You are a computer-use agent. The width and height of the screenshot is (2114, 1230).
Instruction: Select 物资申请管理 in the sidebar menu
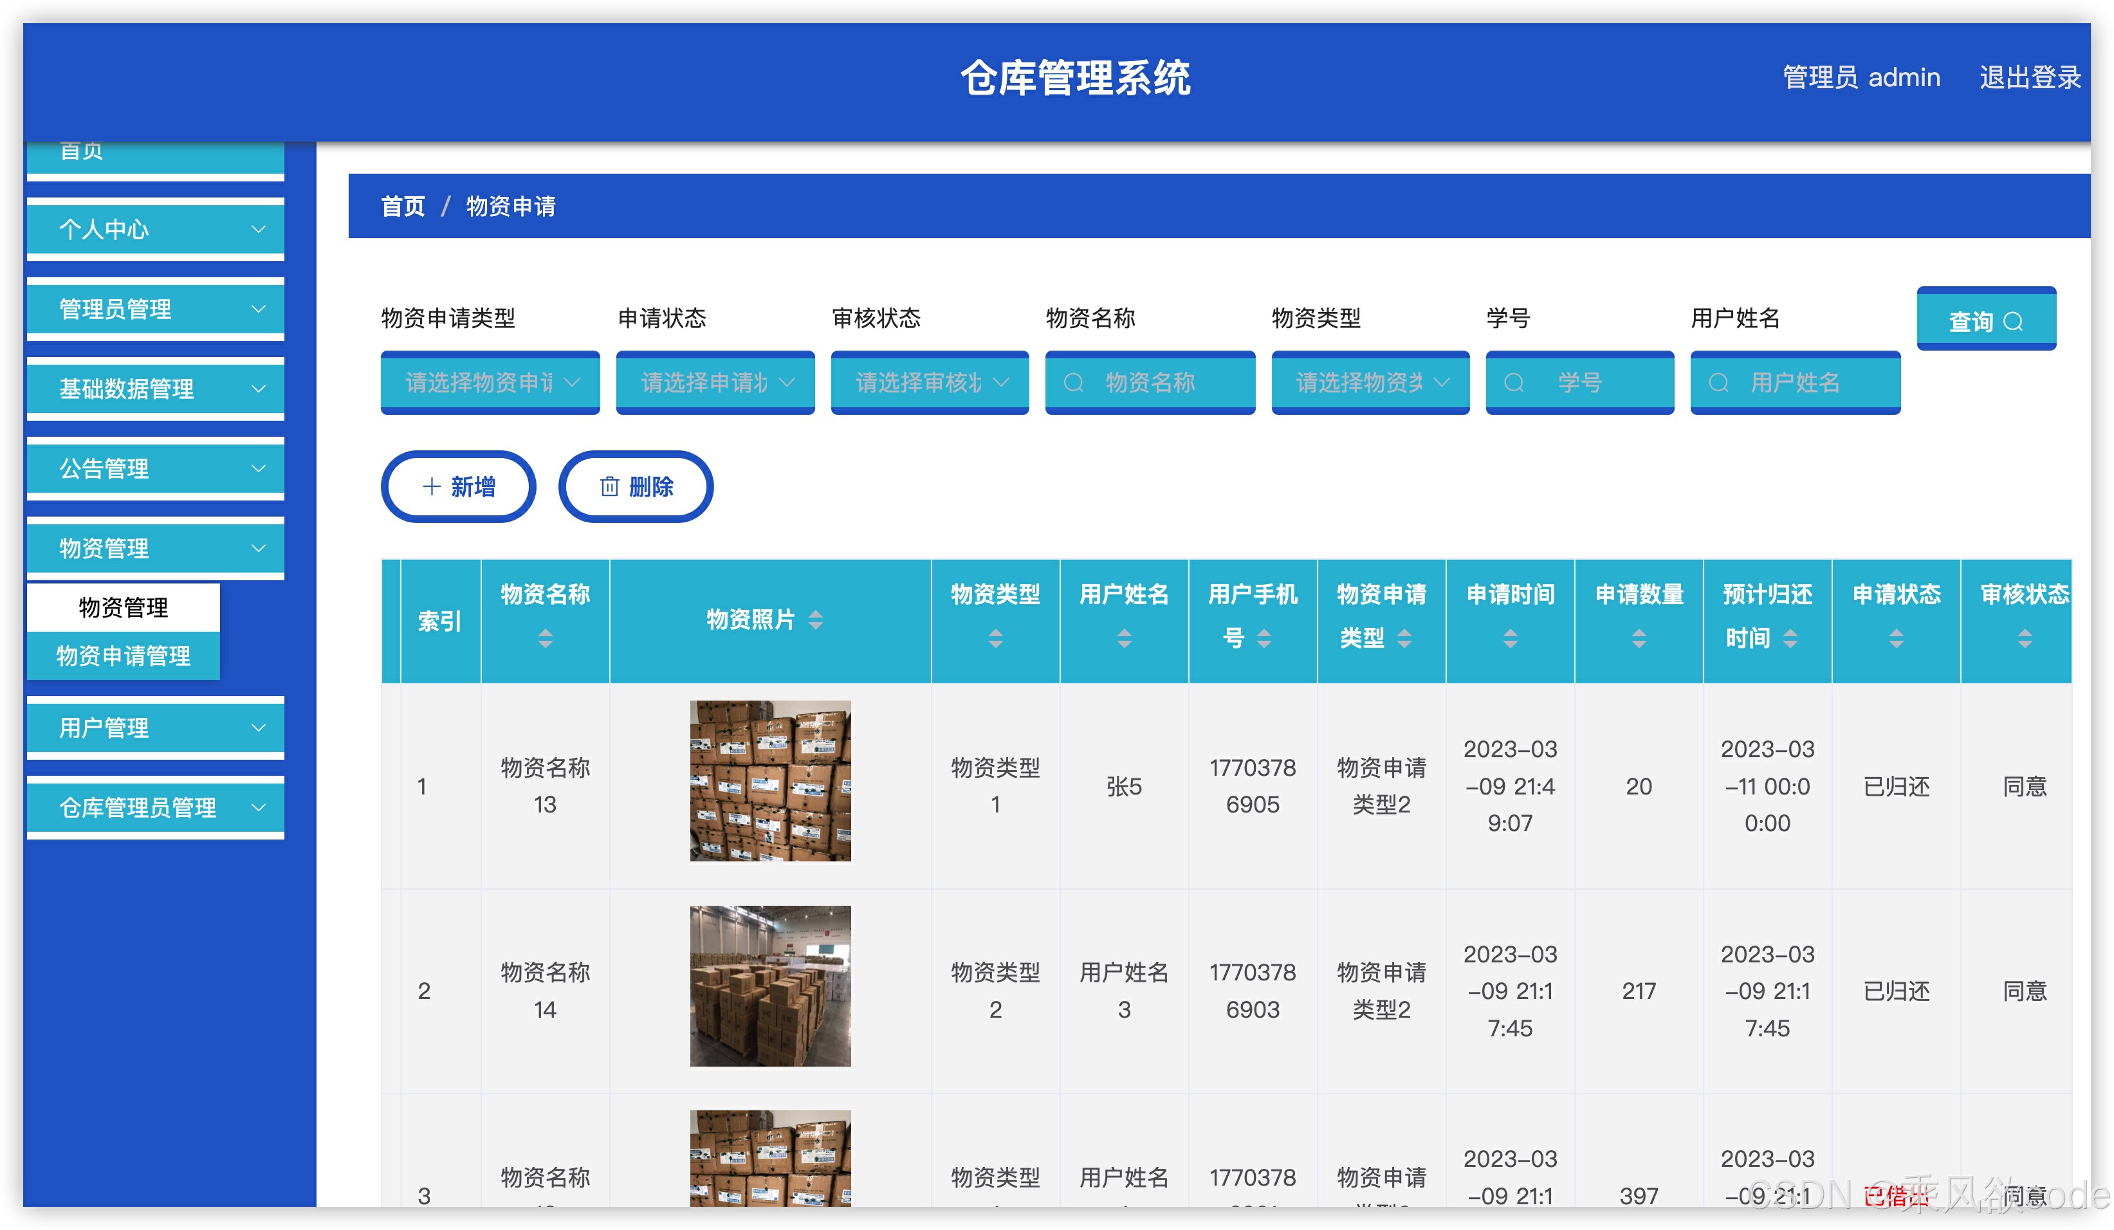[x=124, y=656]
